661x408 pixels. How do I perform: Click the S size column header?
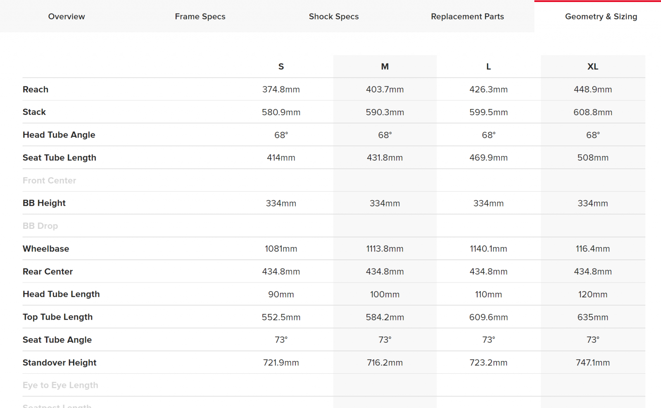281,66
